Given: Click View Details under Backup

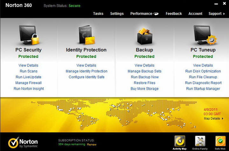Looking at the screenshot, I should [144, 65].
